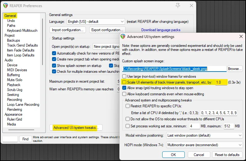Toggle Automatically check for new versions checkbox

(x=54, y=53)
